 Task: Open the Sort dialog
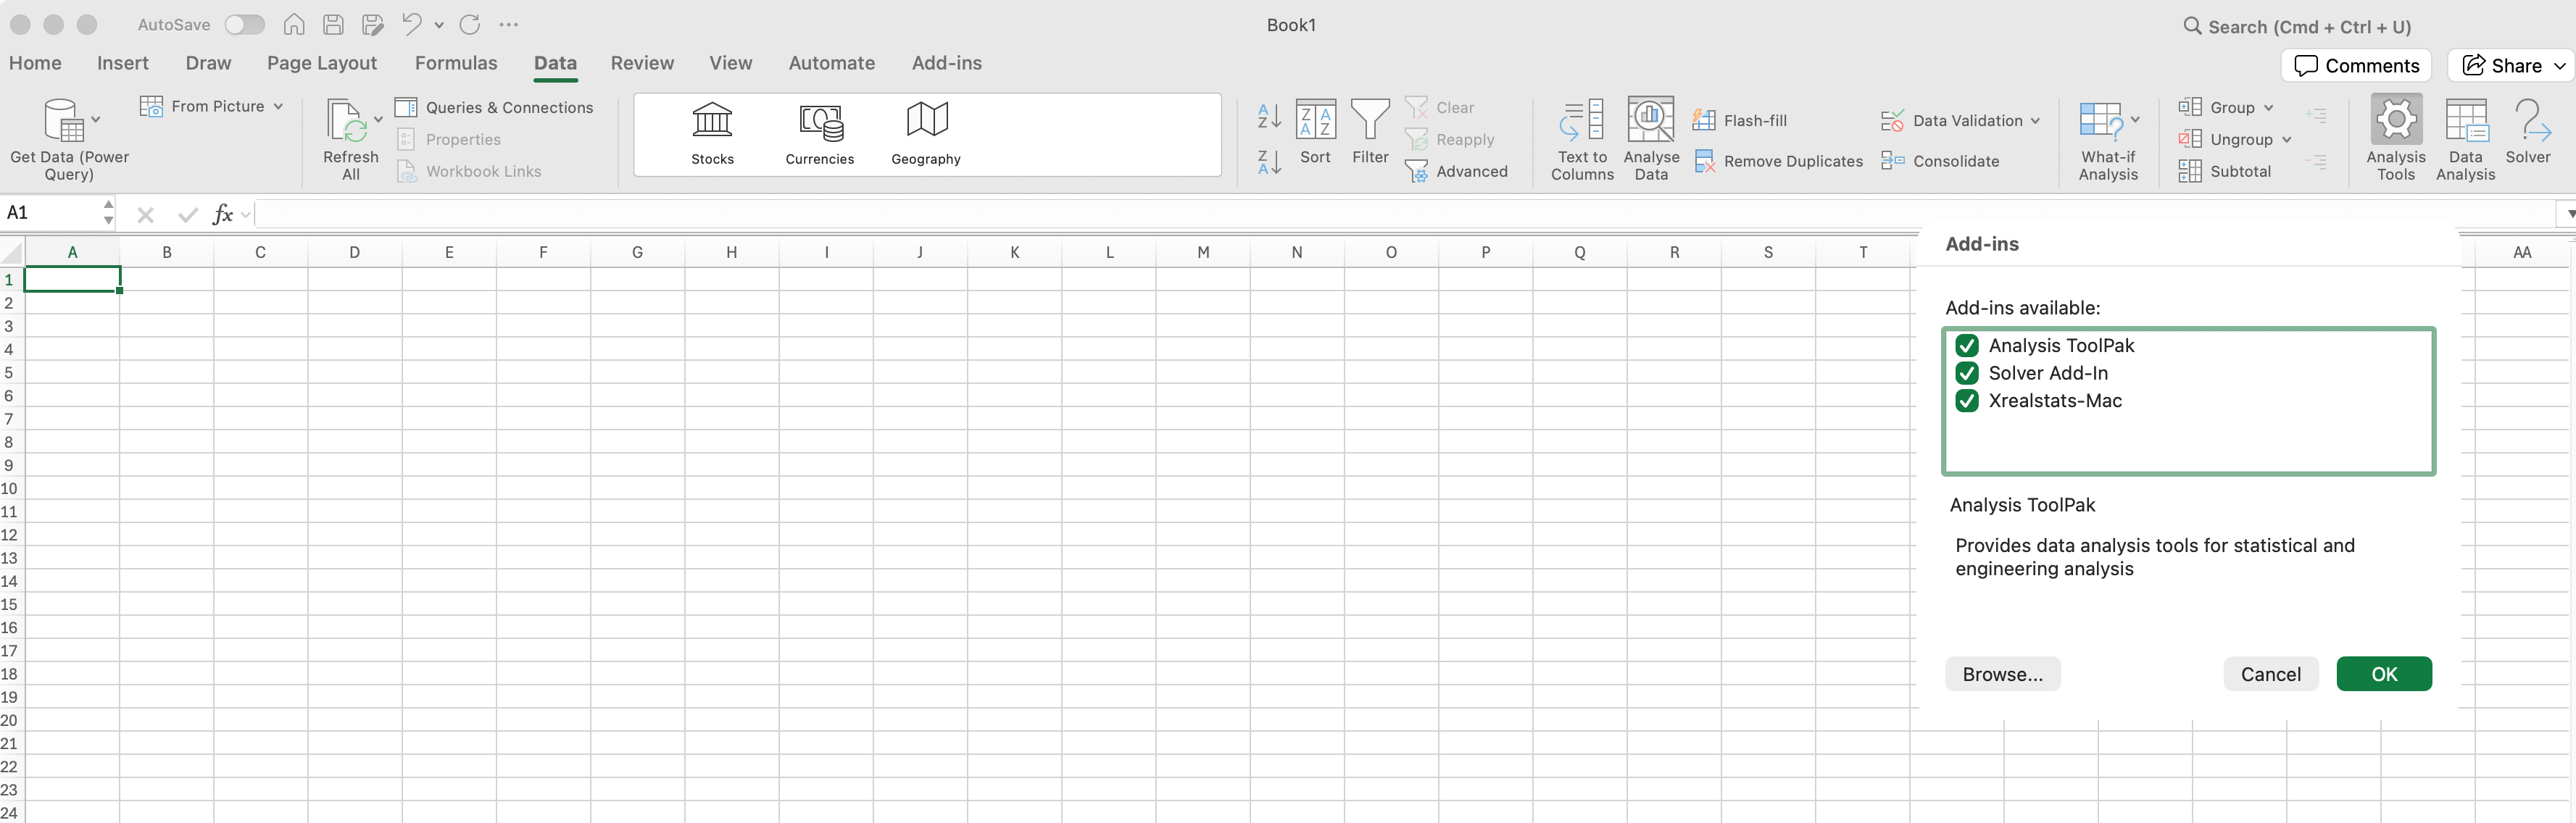pyautogui.click(x=1315, y=132)
